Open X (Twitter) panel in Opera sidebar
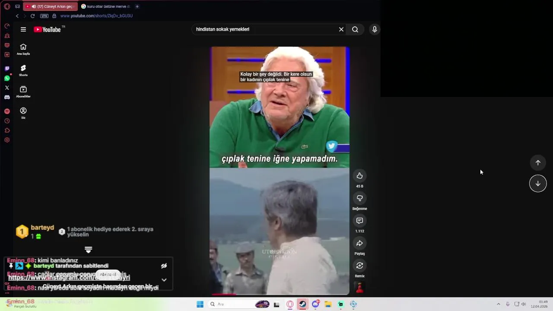 pos(7,88)
